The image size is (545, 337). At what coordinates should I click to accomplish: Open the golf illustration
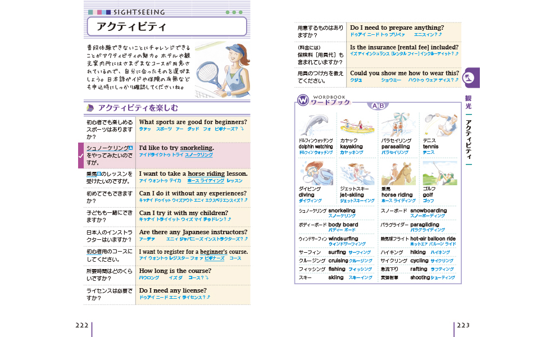440,173
